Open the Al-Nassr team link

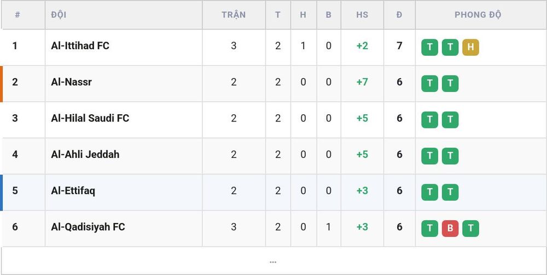(x=71, y=82)
